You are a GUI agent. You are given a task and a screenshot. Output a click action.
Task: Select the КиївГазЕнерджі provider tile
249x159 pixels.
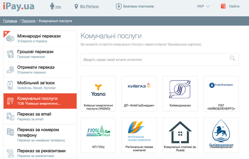(139, 94)
